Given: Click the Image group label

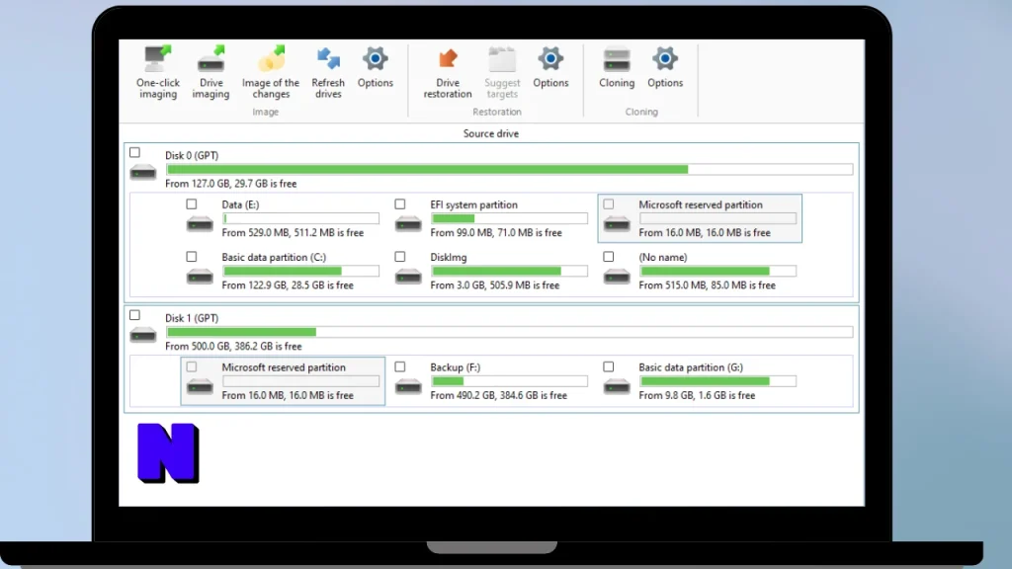Looking at the screenshot, I should click(x=265, y=112).
